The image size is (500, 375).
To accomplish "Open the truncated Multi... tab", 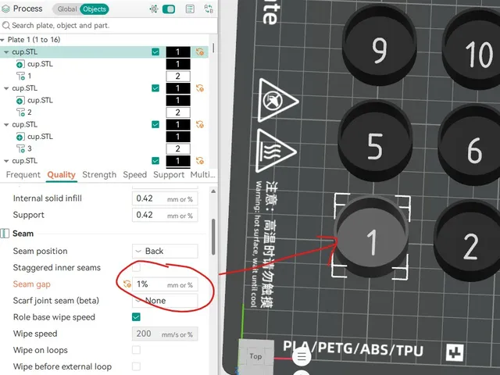I will pos(203,175).
